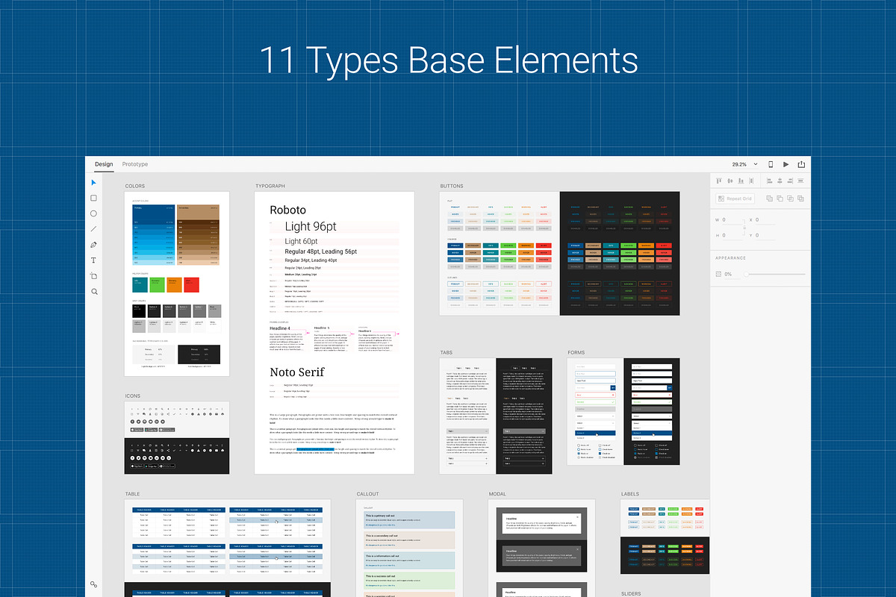Select the Text tool

(94, 260)
